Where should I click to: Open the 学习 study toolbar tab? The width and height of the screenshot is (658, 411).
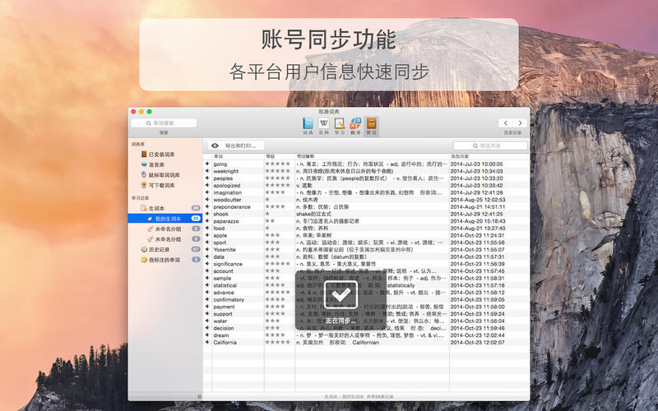click(x=340, y=126)
